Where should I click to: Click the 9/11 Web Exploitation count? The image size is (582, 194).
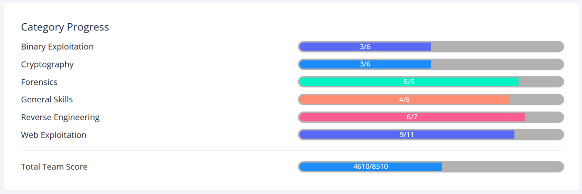pos(407,135)
